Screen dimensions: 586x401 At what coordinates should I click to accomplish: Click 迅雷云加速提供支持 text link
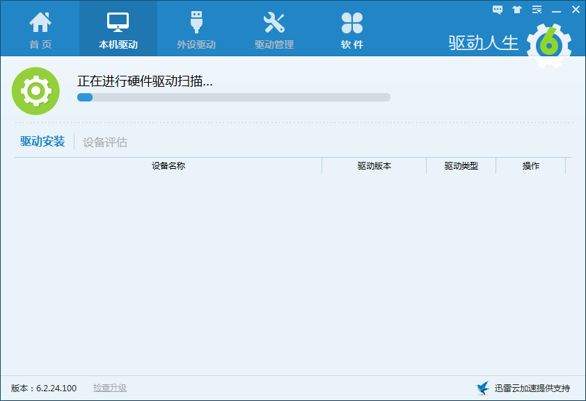[x=532, y=388]
